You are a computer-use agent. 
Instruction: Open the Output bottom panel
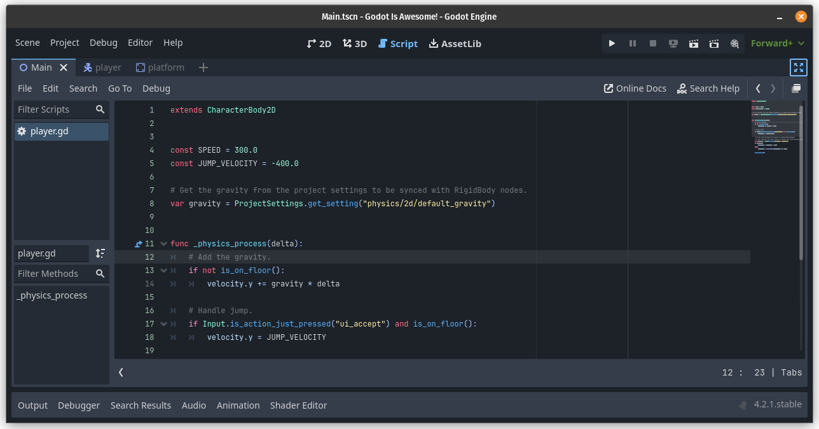click(32, 405)
